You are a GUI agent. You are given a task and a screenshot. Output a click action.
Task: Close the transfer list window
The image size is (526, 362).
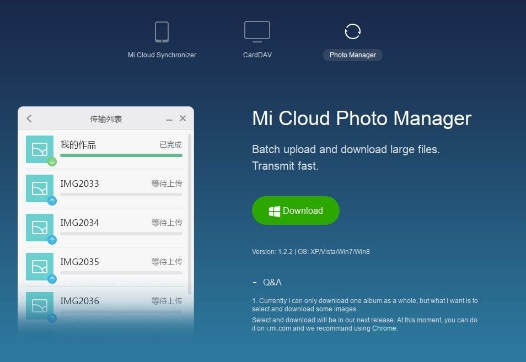[183, 118]
